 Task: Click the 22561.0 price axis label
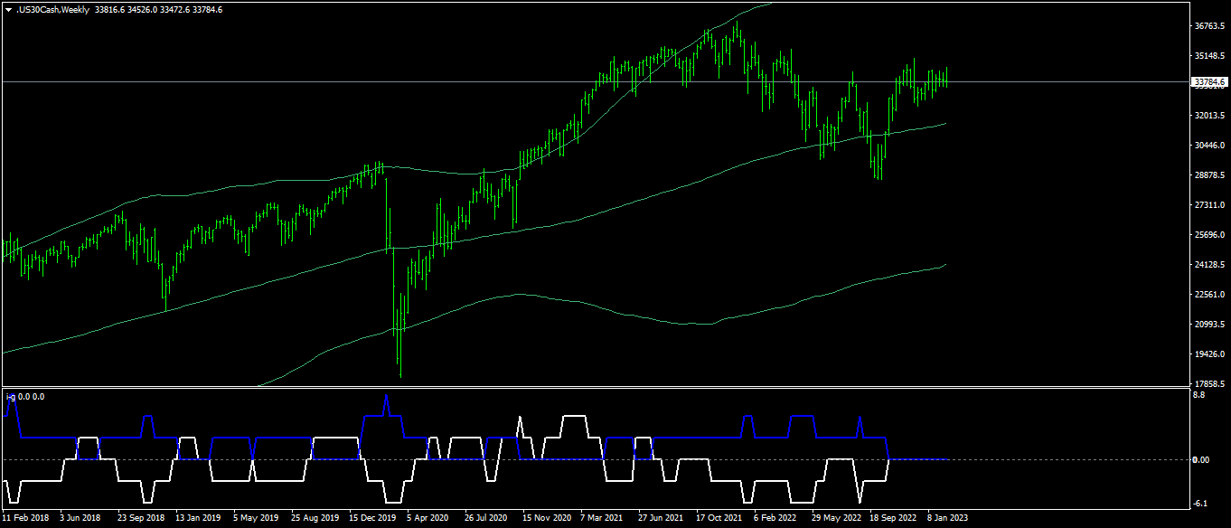[x=1208, y=295]
